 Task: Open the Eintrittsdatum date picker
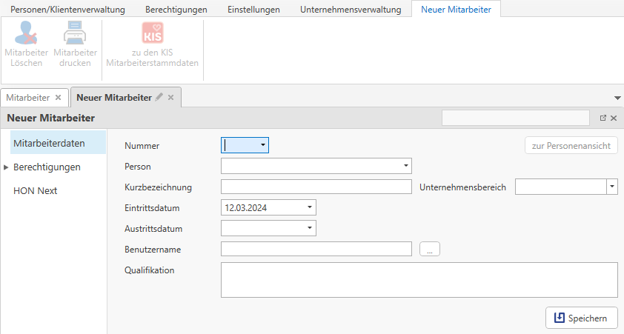310,207
